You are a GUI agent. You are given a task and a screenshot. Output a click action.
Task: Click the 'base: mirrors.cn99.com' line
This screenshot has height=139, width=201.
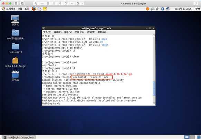pos(60,86)
